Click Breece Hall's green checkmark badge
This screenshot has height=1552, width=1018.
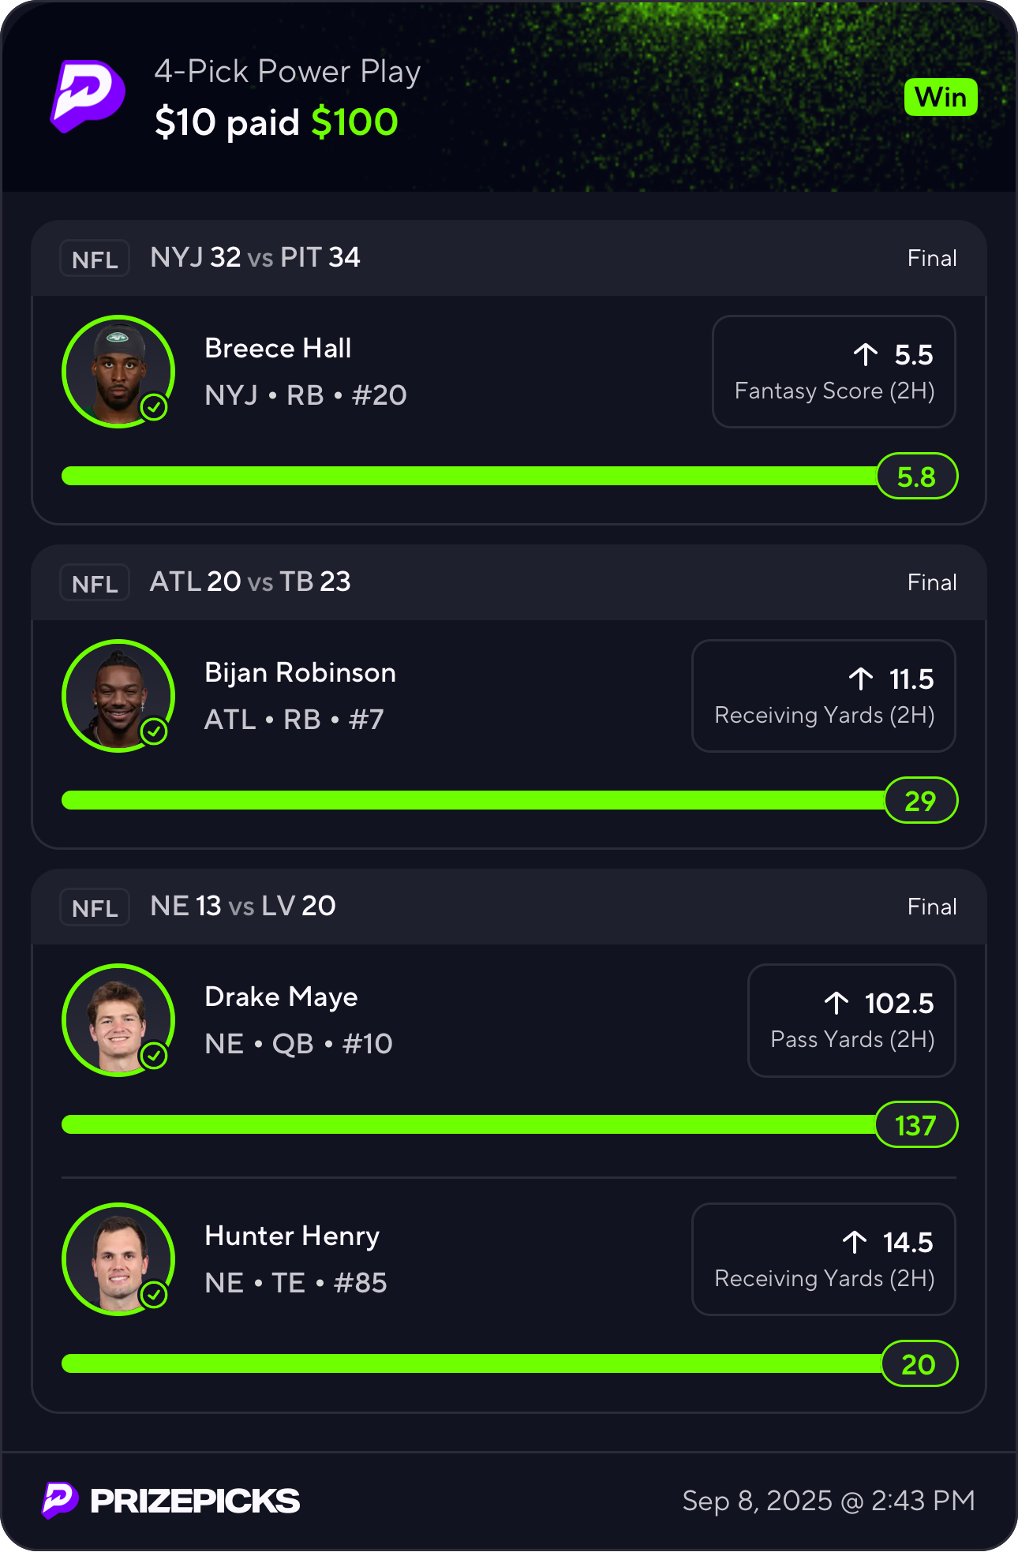pyautogui.click(x=154, y=407)
